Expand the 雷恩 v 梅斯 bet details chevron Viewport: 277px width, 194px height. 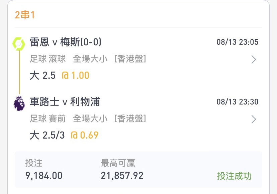254,59
